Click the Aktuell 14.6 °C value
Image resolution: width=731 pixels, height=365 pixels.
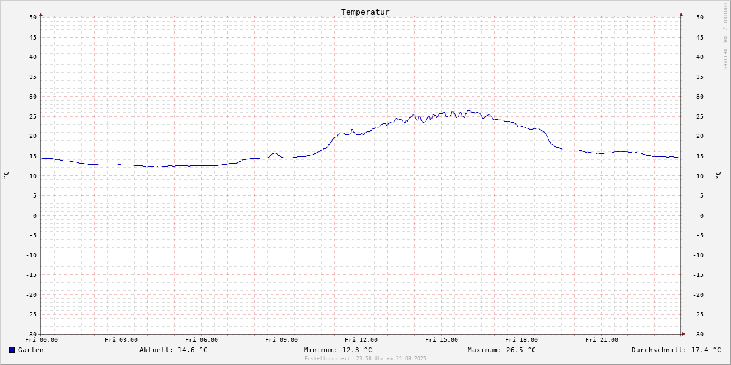(x=174, y=350)
